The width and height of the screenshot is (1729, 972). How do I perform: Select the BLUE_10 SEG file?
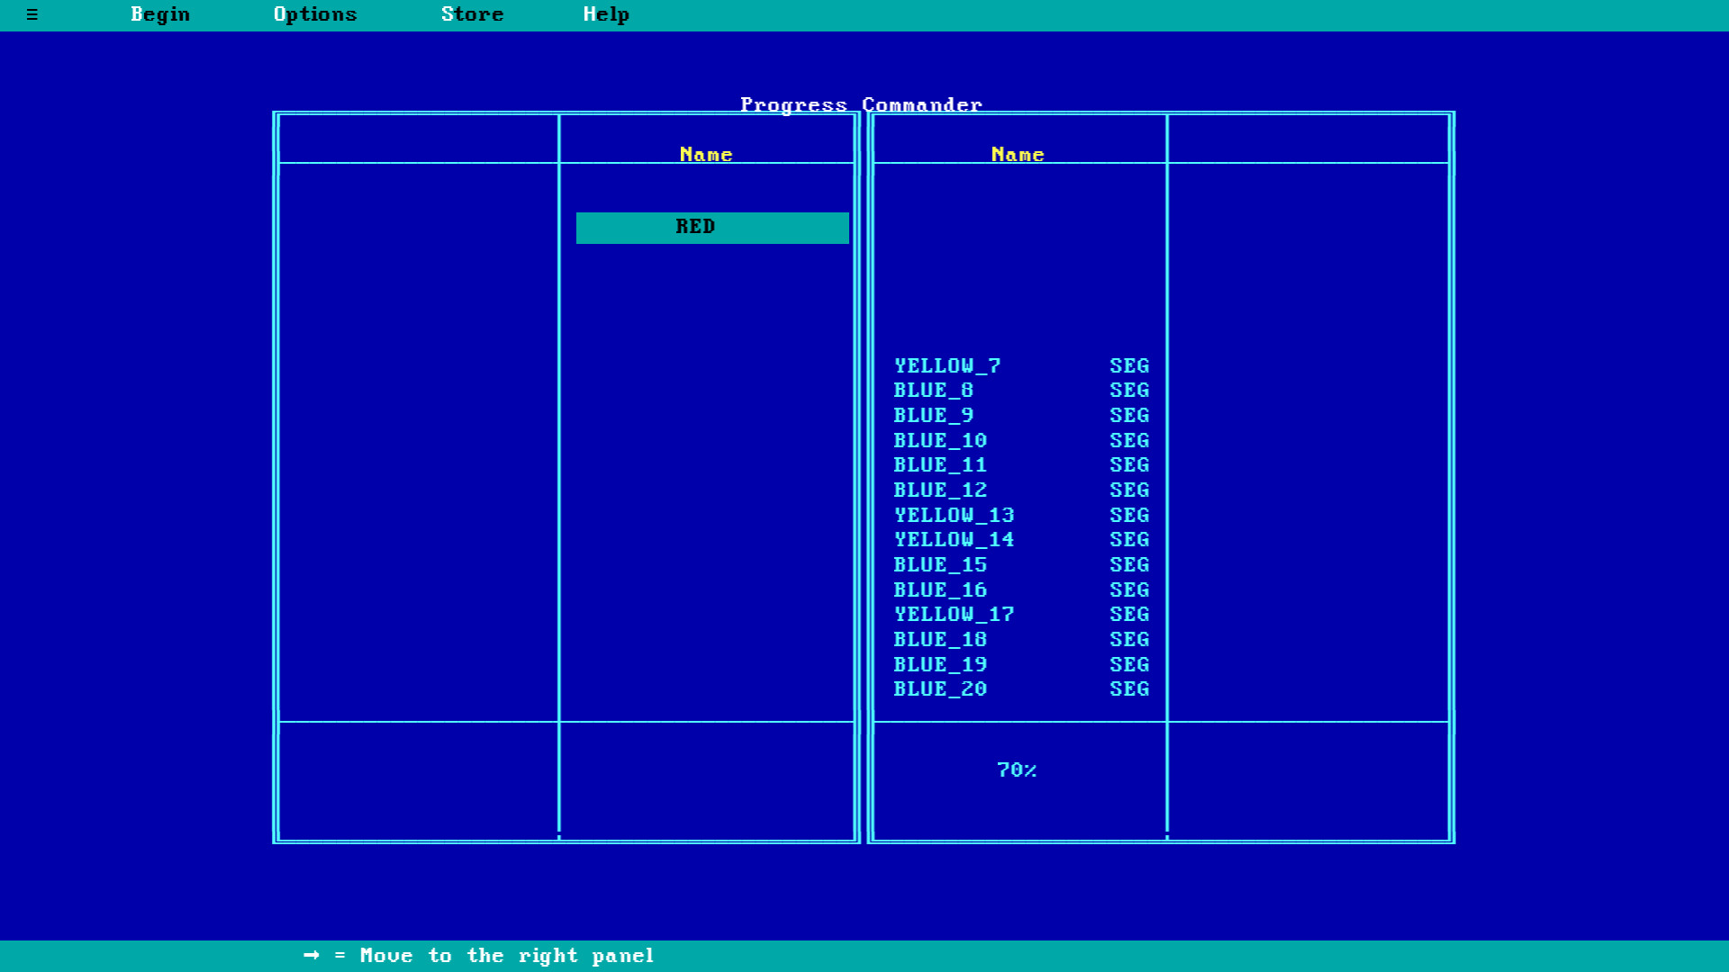click(940, 440)
